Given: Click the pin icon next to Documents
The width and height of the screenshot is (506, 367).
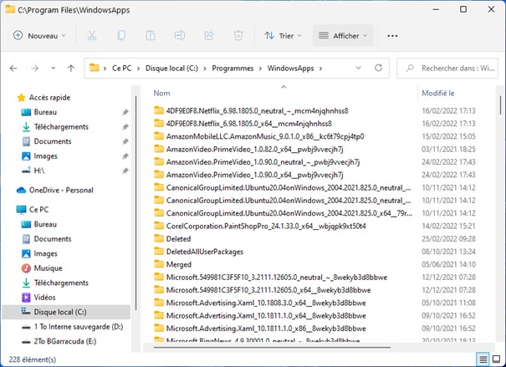Looking at the screenshot, I should click(x=125, y=141).
